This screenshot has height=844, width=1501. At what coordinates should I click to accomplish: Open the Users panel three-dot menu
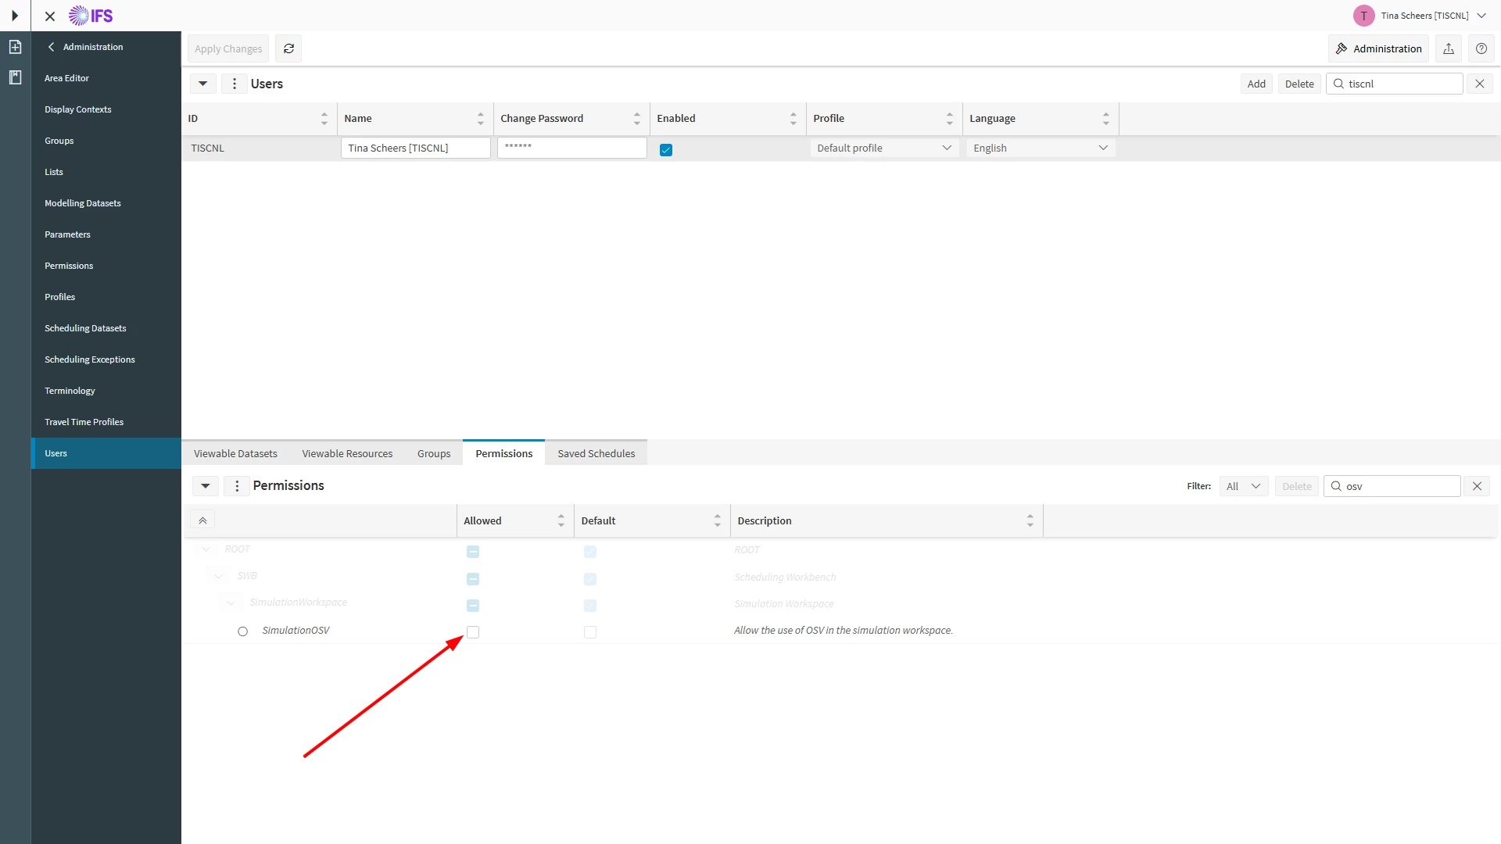coord(234,84)
